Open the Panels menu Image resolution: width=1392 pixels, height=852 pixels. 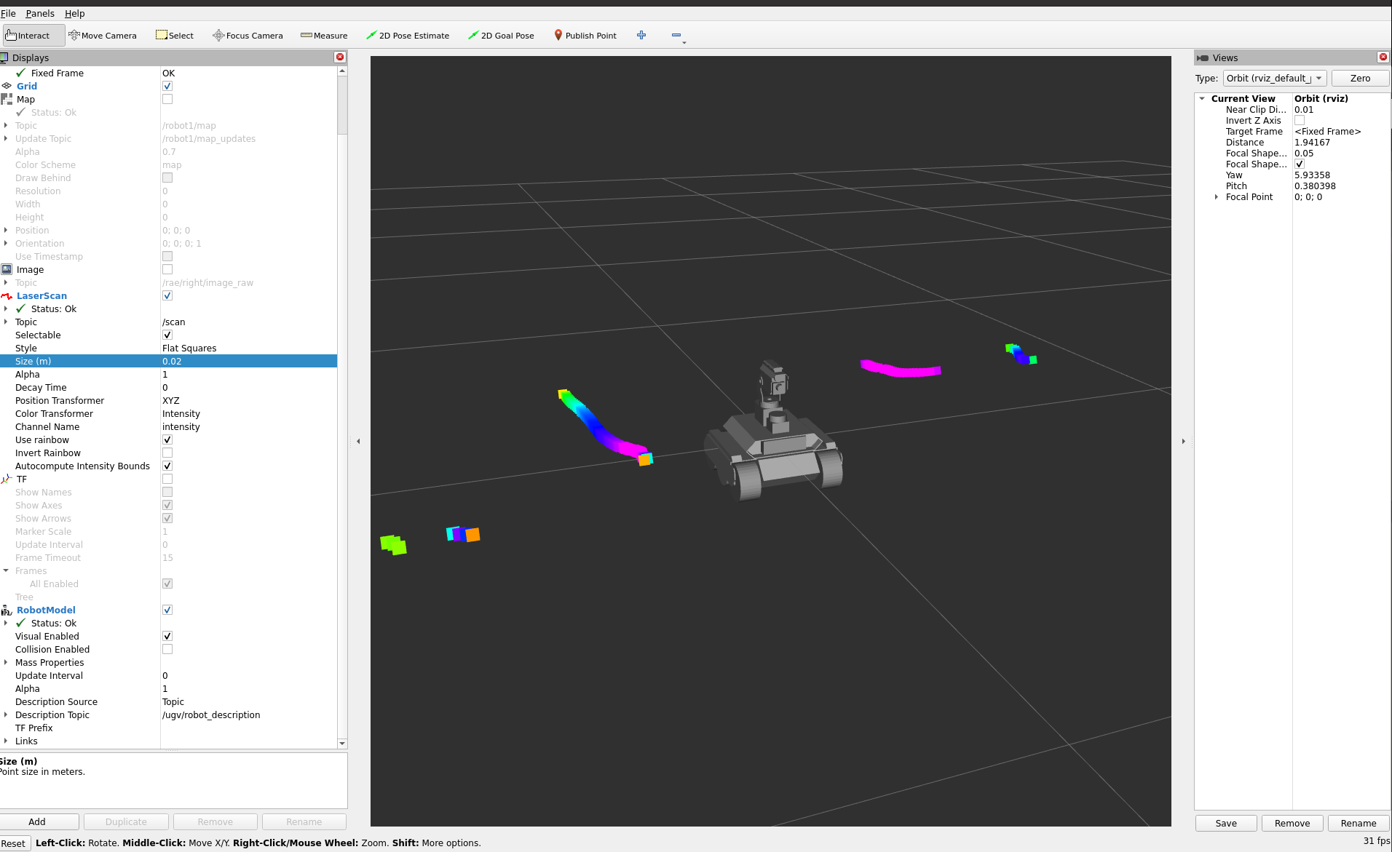[40, 13]
